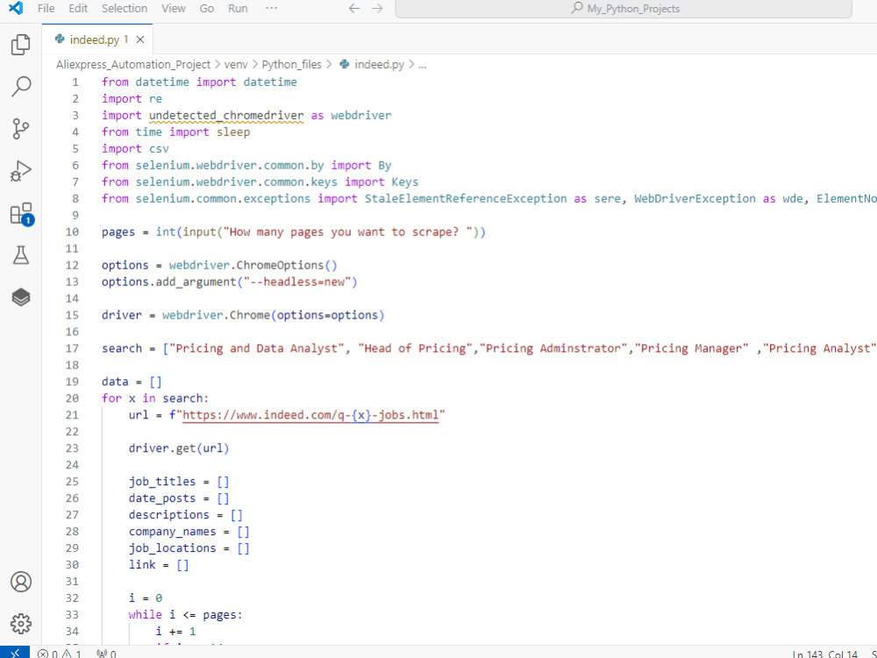This screenshot has width=877, height=658.
Task: Open the venv breadcrumb dropdown
Action: [x=236, y=64]
